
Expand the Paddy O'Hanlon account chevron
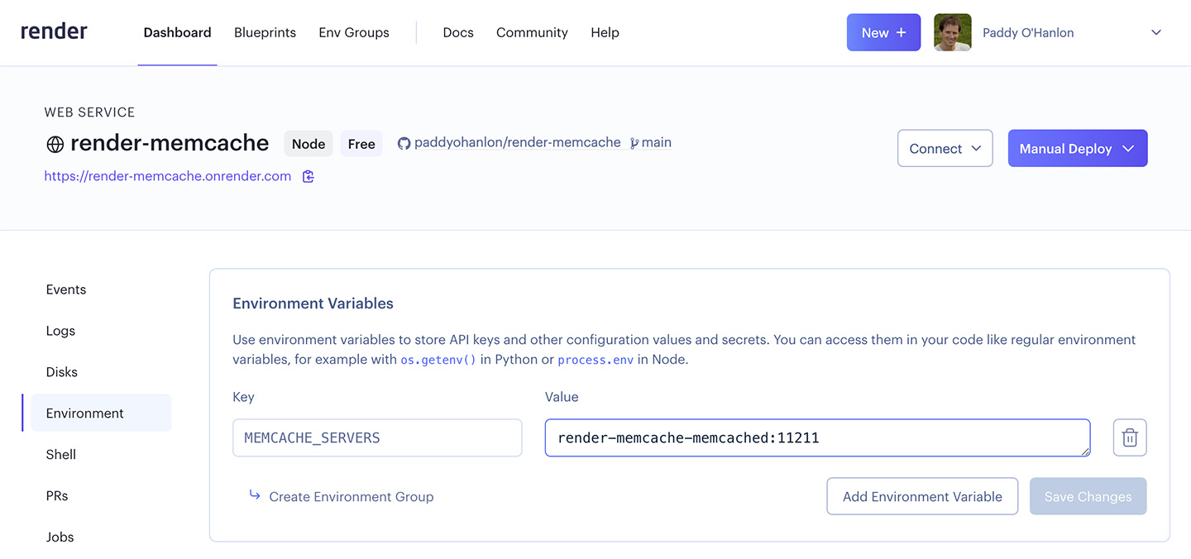(1156, 32)
